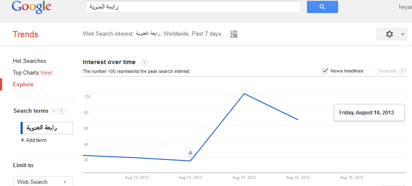Toggle the Forecast checkbox
Screen dimensions: 412x186
pos(373,71)
